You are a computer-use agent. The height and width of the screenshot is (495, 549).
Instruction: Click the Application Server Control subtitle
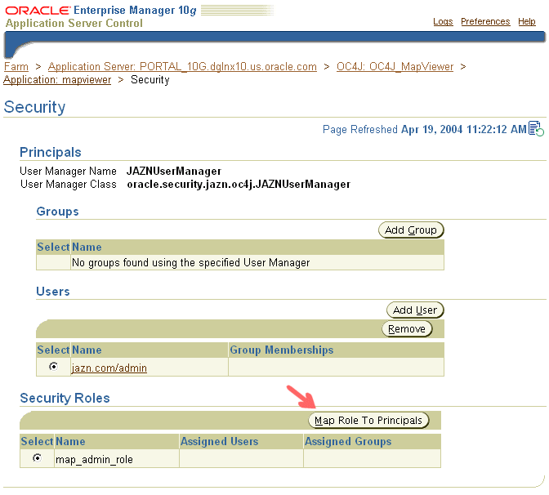click(74, 23)
